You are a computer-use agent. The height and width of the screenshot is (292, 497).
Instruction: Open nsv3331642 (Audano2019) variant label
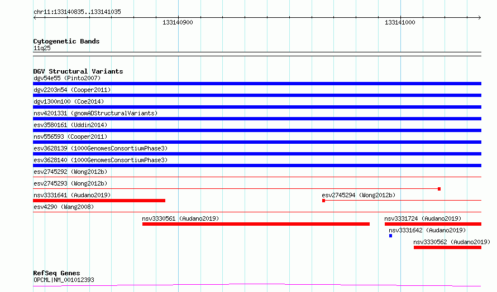tap(427, 230)
